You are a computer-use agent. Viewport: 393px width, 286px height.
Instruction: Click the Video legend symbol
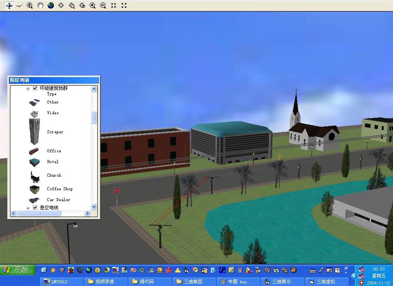[x=34, y=114]
